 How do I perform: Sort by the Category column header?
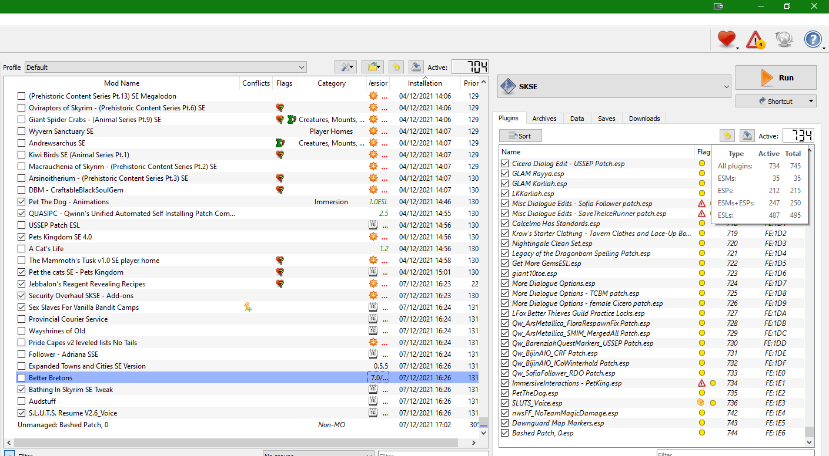click(332, 83)
